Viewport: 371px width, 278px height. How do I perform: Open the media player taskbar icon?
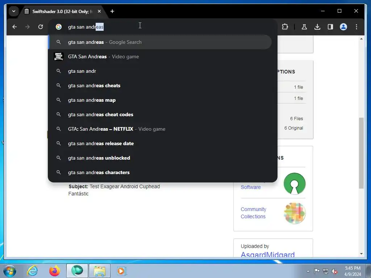[122, 271]
